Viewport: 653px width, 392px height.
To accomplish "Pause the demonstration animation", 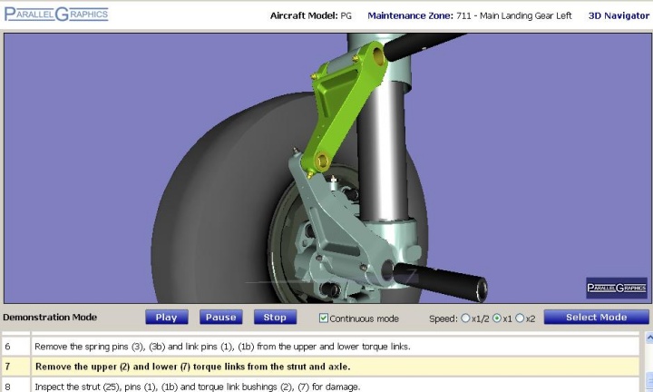I will point(220,318).
